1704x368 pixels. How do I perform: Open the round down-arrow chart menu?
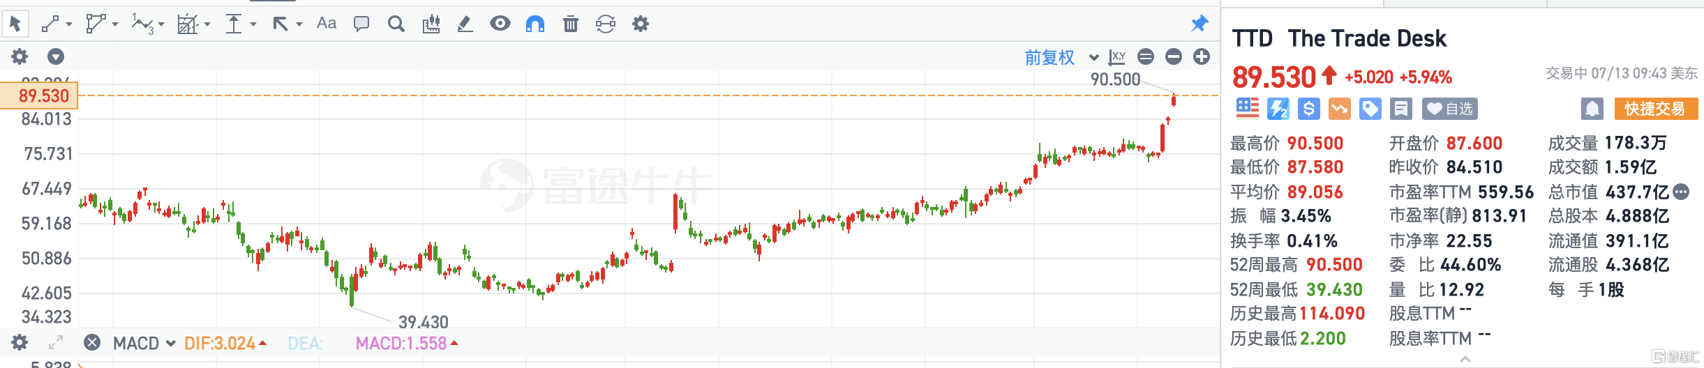tap(56, 56)
